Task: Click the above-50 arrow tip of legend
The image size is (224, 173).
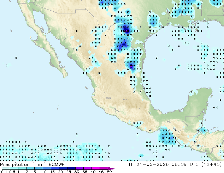Action: pyautogui.click(x=112, y=168)
